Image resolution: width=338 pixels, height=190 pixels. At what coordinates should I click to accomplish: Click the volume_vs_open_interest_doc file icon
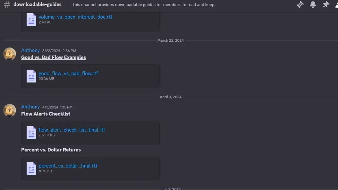tap(31, 20)
